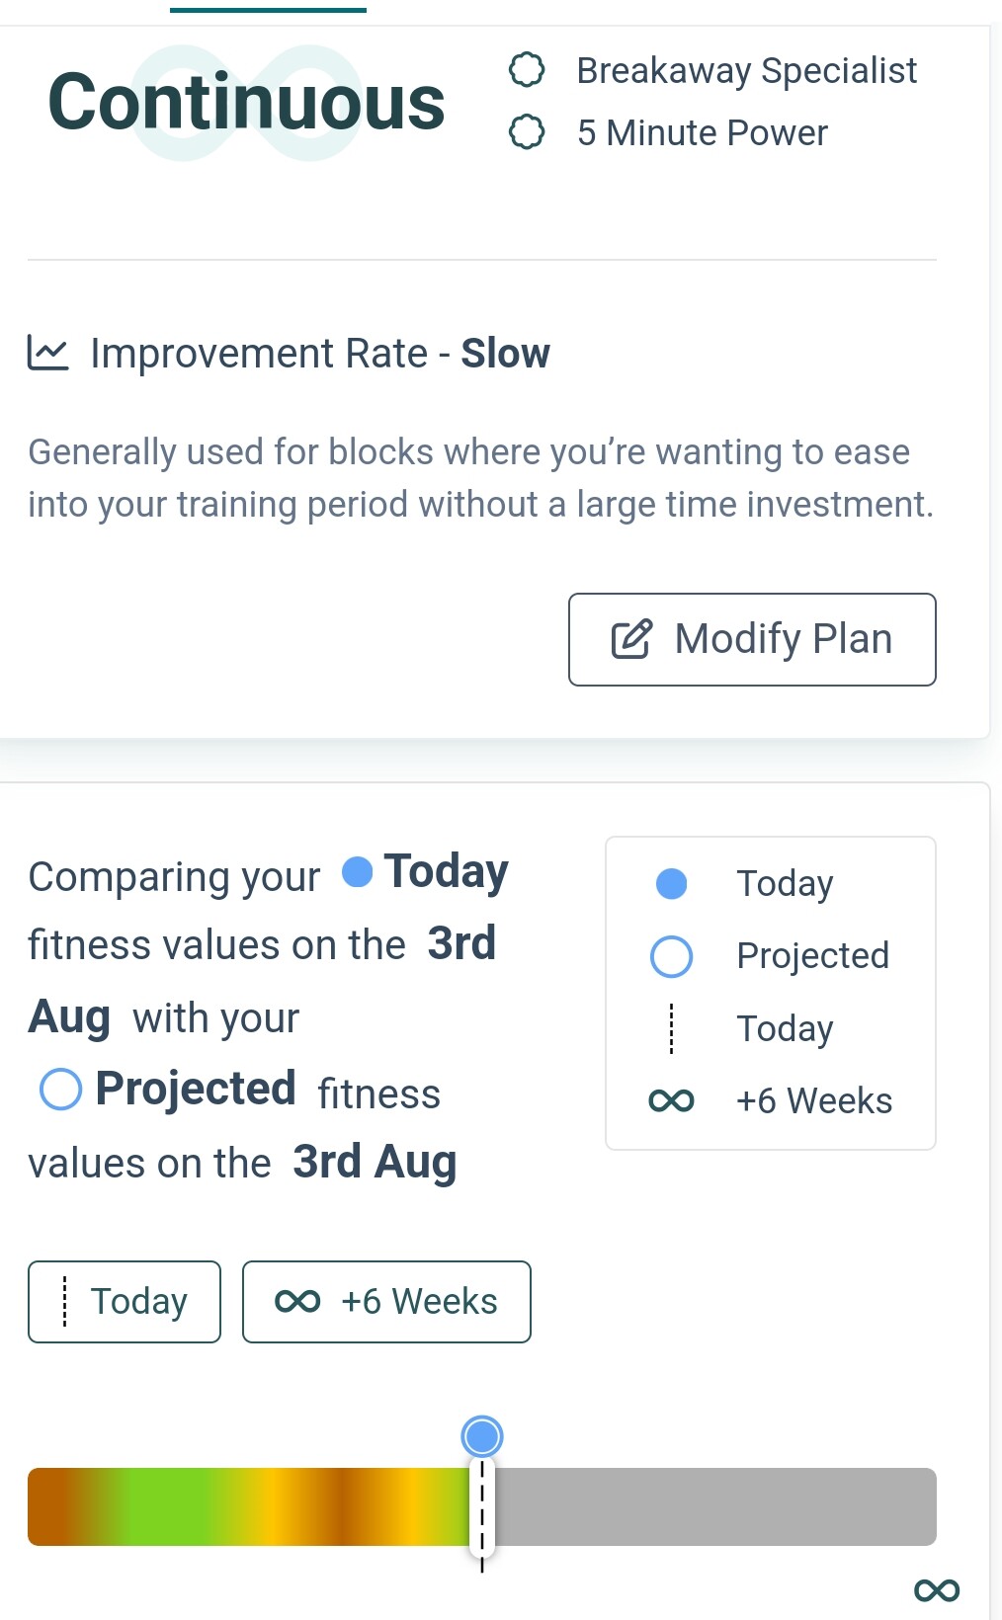
Task: Click the 5 Minute Power label
Action: pos(702,133)
